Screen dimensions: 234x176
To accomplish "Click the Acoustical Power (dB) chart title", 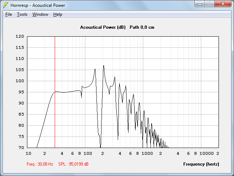I will click(x=103, y=27).
